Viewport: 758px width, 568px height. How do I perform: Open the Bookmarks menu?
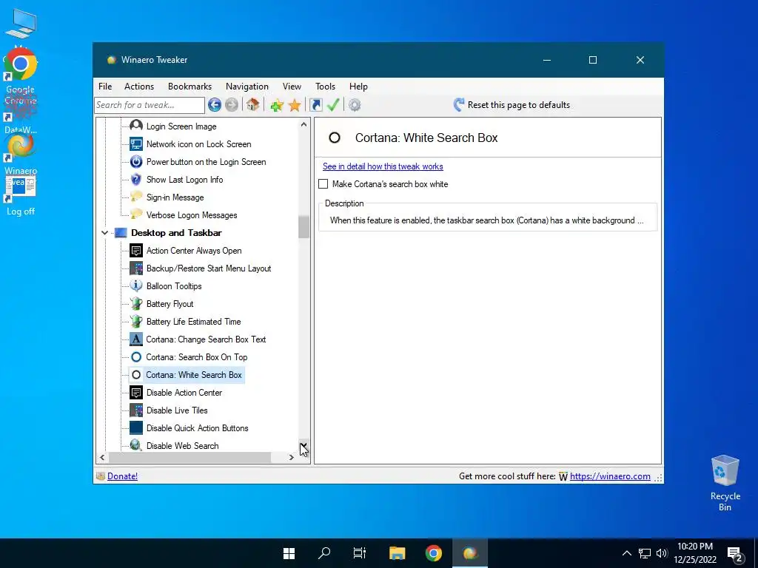190,87
